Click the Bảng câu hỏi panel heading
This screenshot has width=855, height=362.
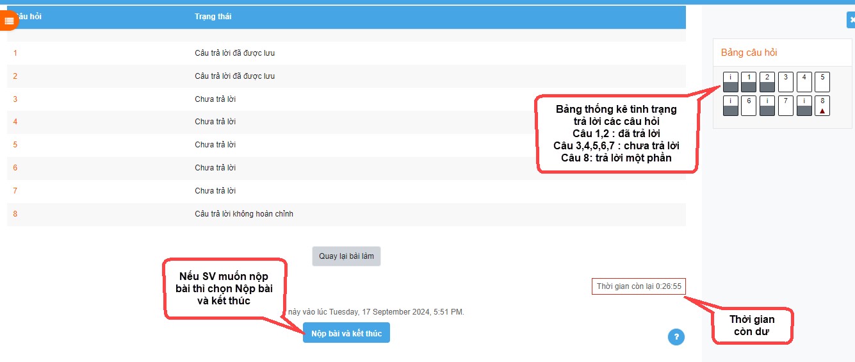749,53
